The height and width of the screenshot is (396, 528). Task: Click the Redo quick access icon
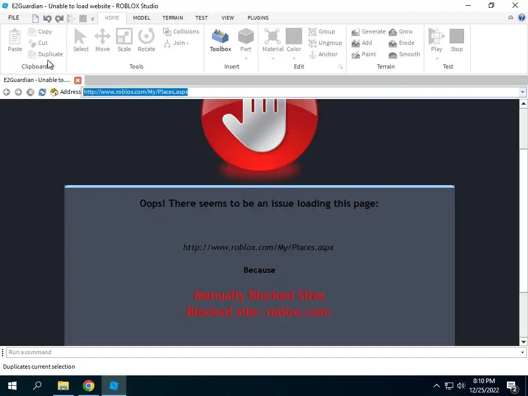[59, 18]
